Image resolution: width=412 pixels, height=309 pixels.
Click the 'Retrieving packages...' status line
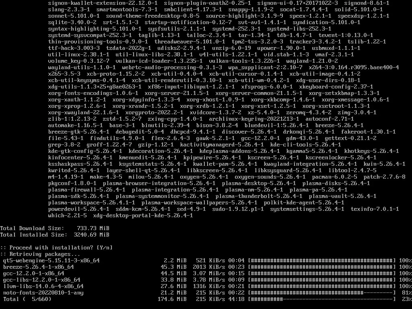pos(40,254)
